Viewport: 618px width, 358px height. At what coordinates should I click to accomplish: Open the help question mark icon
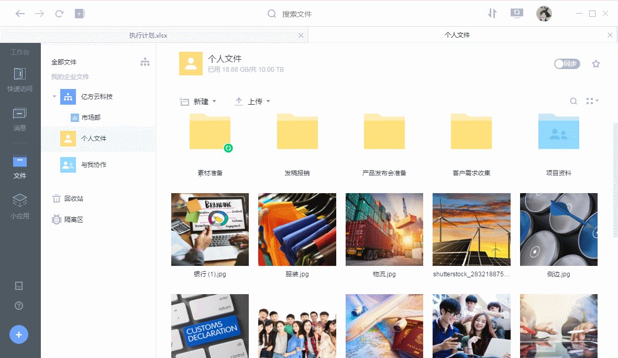19,305
